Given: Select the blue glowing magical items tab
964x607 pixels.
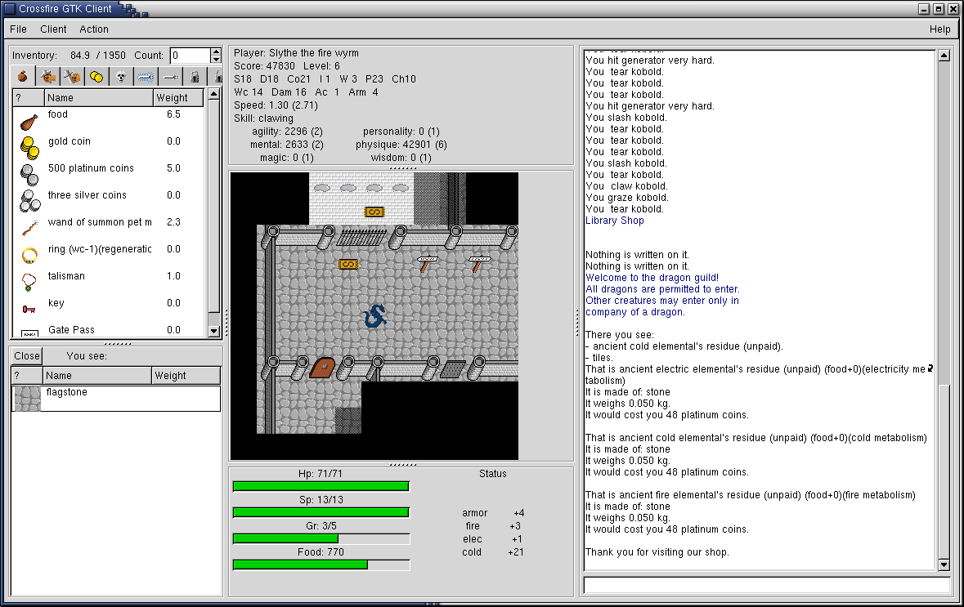Looking at the screenshot, I should (x=146, y=77).
